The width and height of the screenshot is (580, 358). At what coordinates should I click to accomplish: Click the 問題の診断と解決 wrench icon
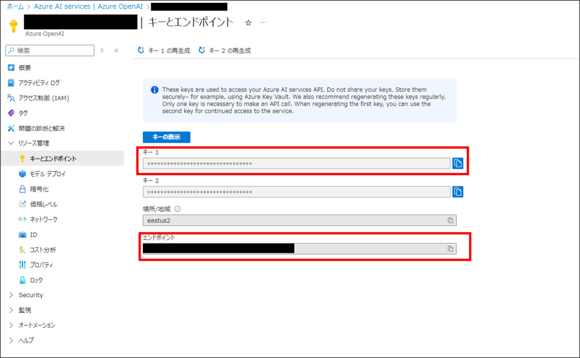(12, 128)
